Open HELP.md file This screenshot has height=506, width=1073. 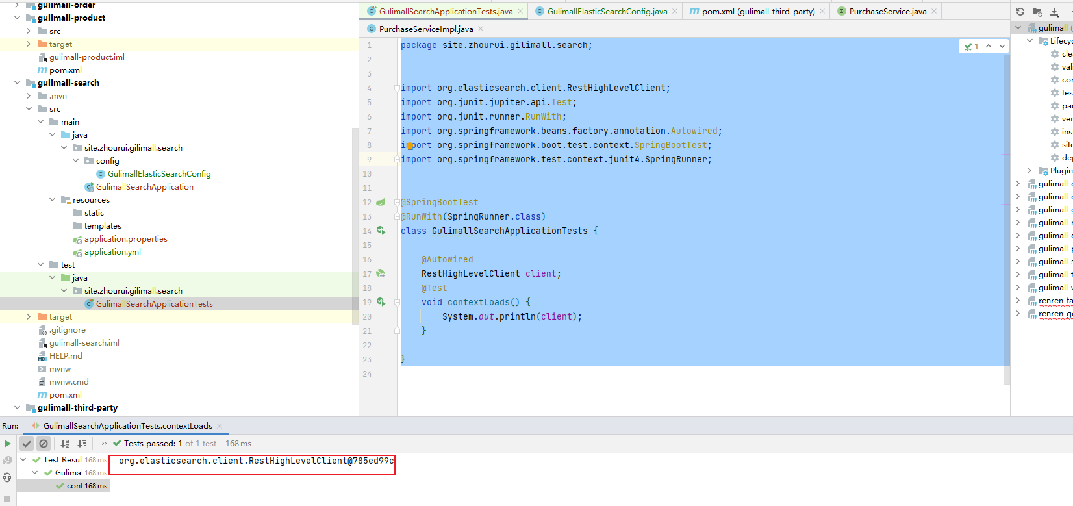pos(66,355)
